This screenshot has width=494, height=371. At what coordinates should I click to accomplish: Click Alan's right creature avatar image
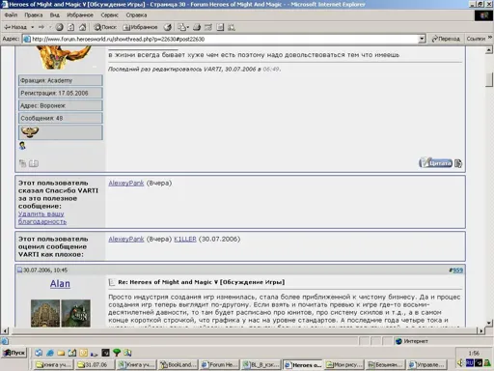point(76,313)
